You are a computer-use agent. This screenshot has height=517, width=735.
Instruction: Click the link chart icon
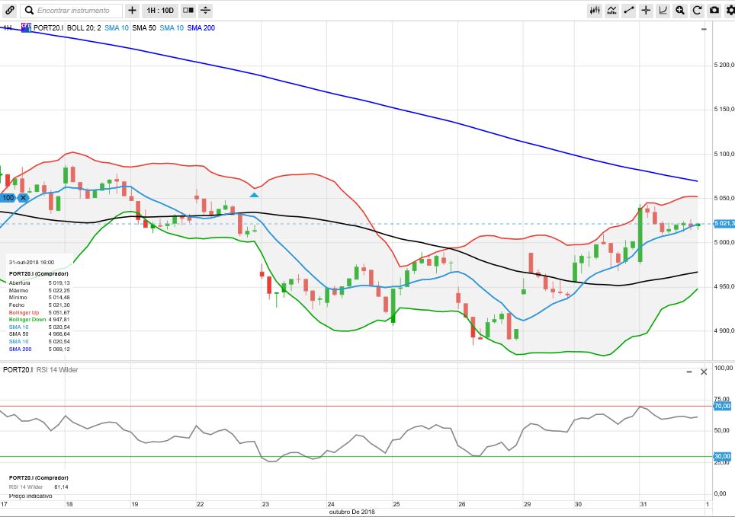click(x=9, y=10)
